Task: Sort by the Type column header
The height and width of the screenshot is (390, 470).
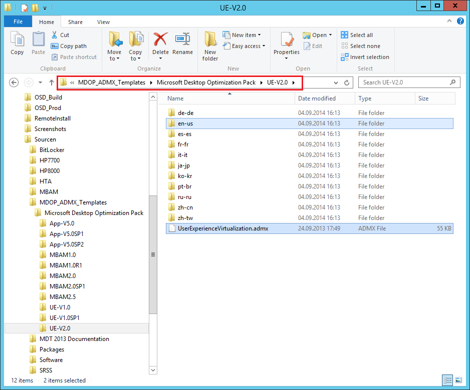Action: (x=385, y=98)
